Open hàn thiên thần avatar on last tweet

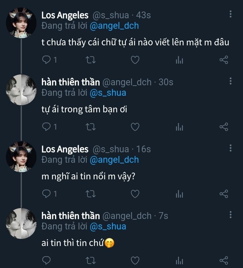click(21, 223)
